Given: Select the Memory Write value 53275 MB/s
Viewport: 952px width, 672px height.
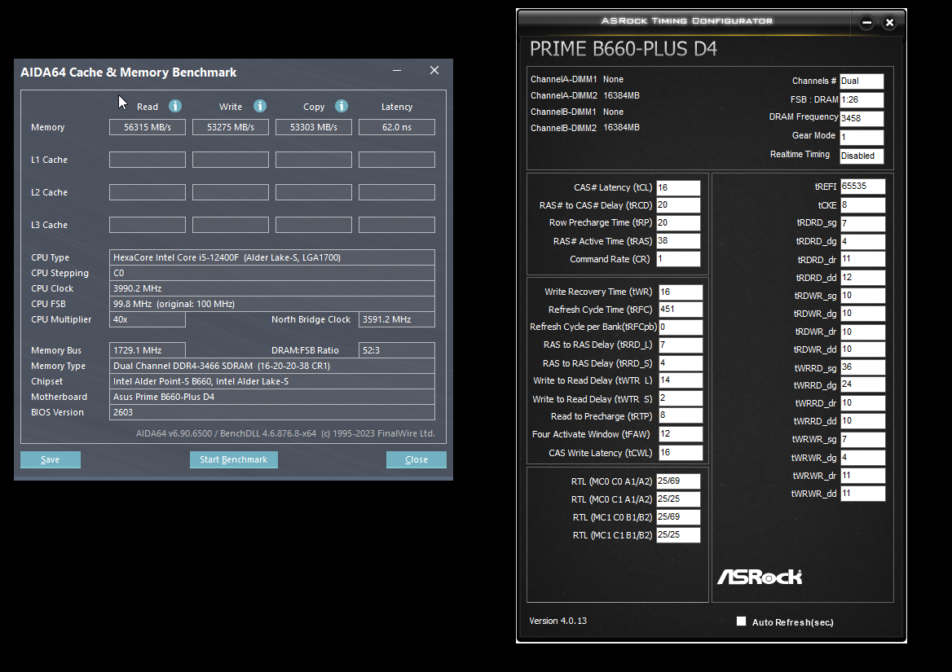Looking at the screenshot, I should pos(231,127).
